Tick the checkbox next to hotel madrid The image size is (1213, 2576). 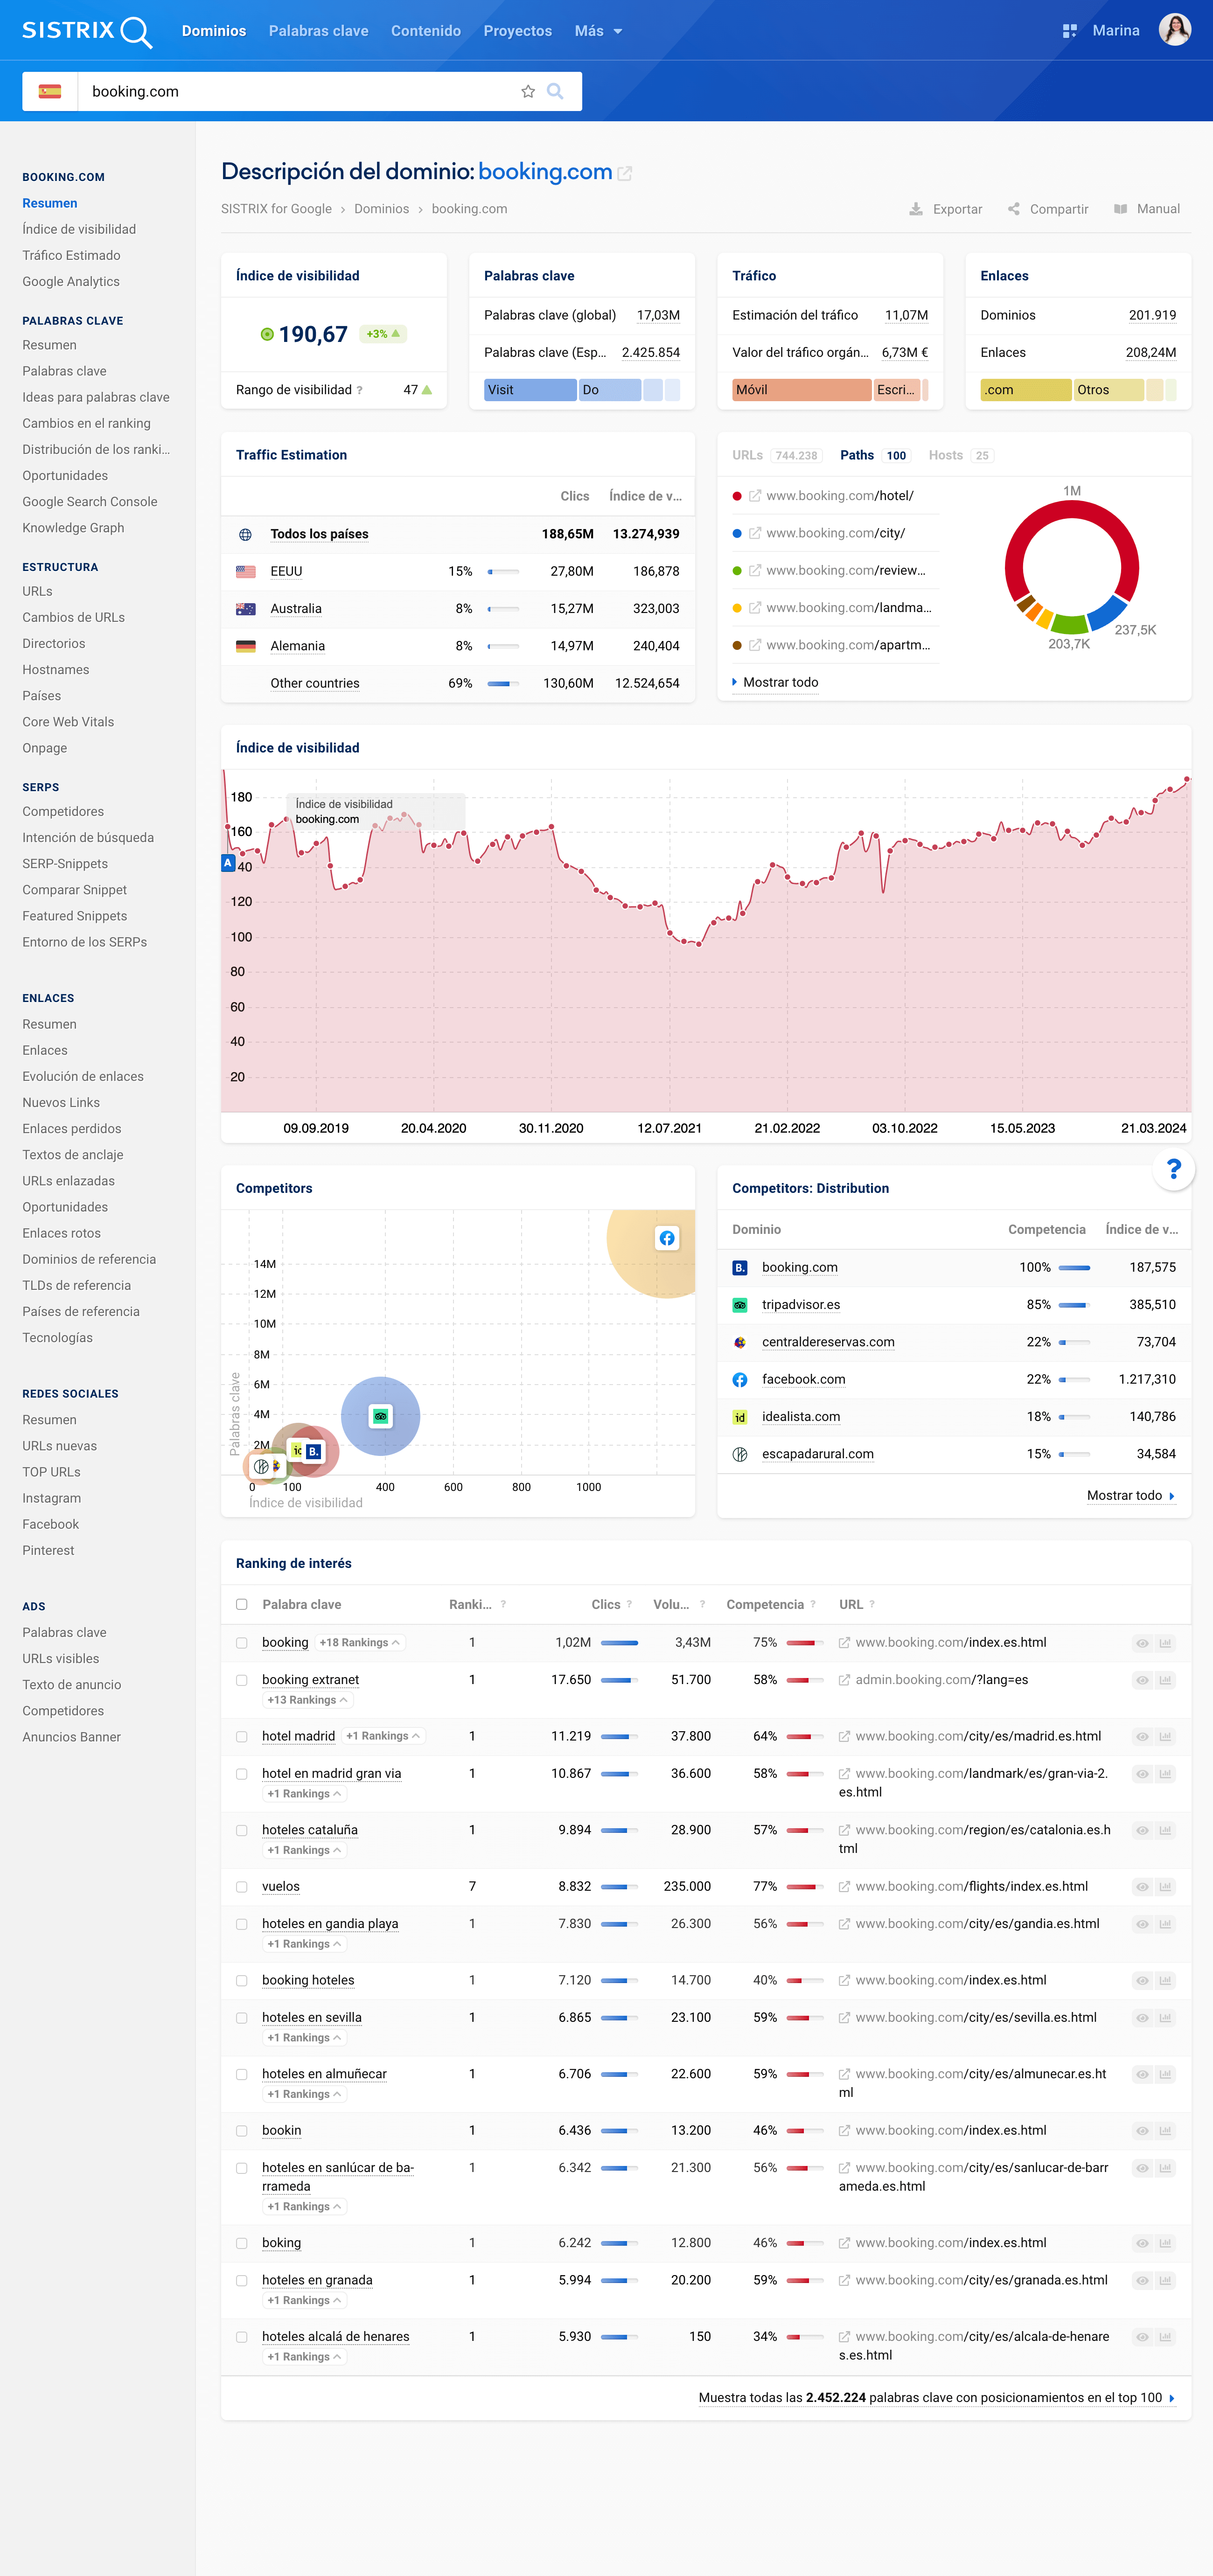pyautogui.click(x=241, y=1736)
